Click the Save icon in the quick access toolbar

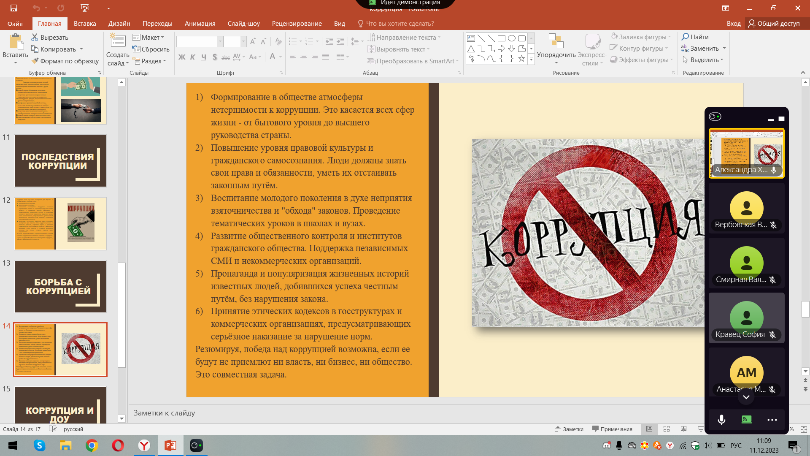[x=13, y=8]
